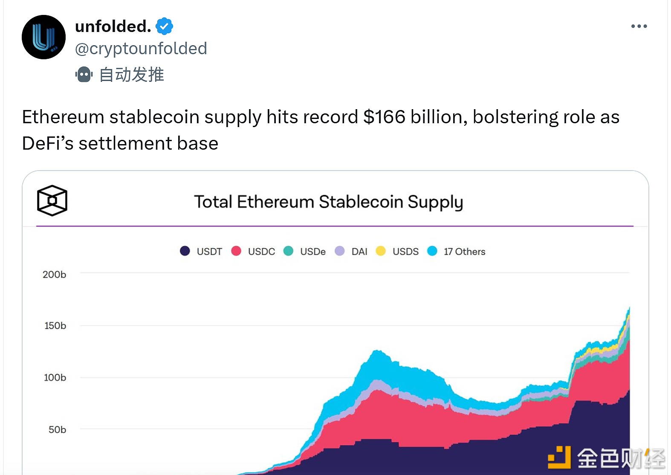Click the 200b y-axis label

pyautogui.click(x=54, y=275)
